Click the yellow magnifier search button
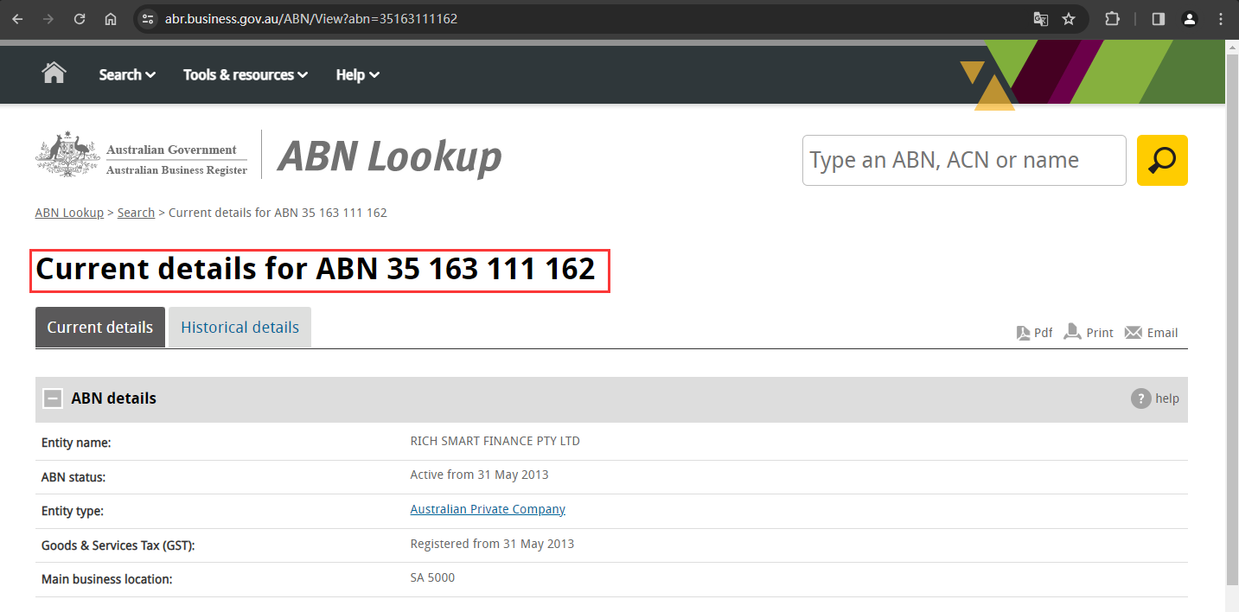1239x612 pixels. (1162, 160)
